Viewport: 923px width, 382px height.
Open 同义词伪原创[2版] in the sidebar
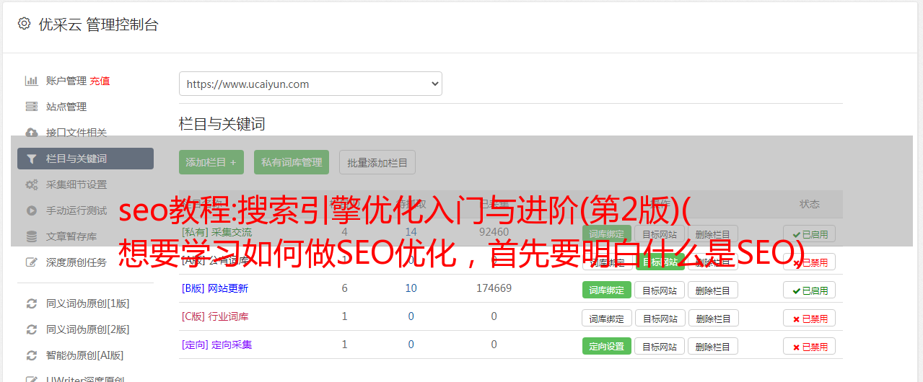click(88, 329)
